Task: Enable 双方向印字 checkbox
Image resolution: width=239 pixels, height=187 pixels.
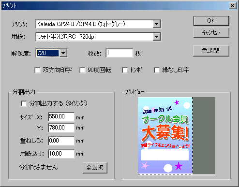Action: coord(37,70)
